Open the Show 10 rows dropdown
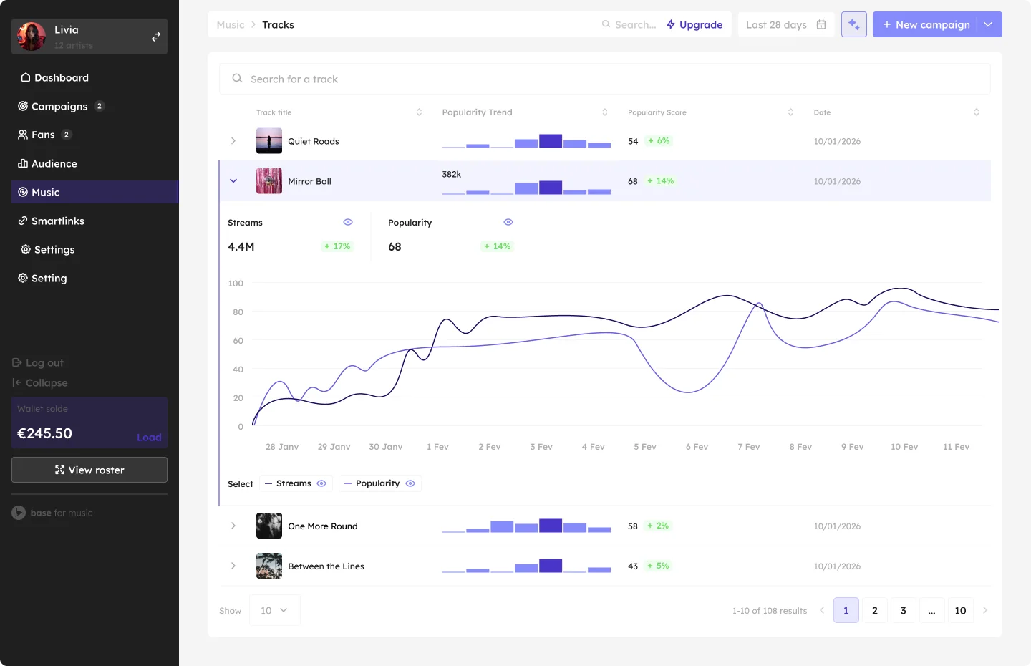 tap(275, 610)
